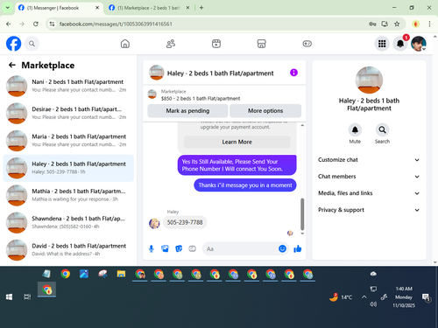Switch to Marketplace - 2 beds tab
Image resolution: width=438 pixels, height=328 pixels.
tap(149, 8)
